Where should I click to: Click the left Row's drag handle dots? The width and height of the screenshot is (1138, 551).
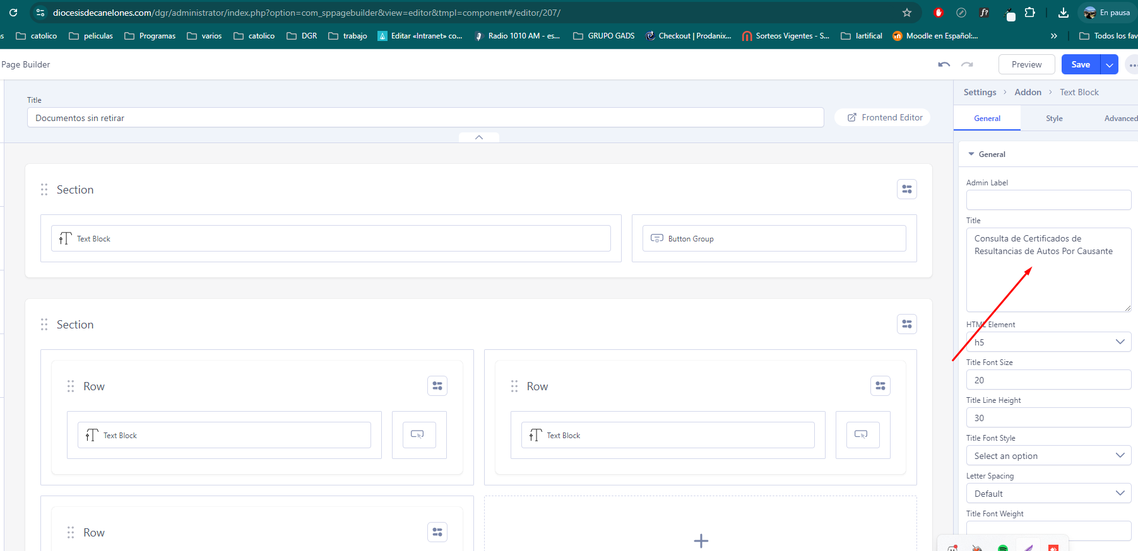coord(71,386)
